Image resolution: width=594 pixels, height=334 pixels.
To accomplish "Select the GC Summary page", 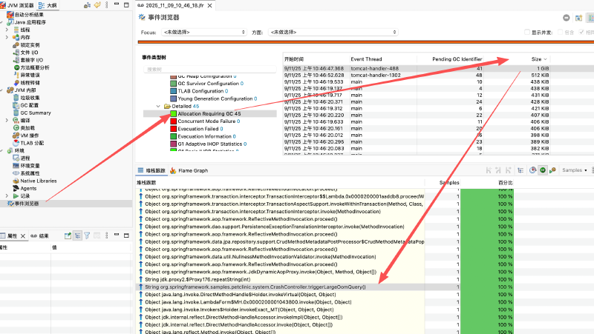I will tap(35, 113).
